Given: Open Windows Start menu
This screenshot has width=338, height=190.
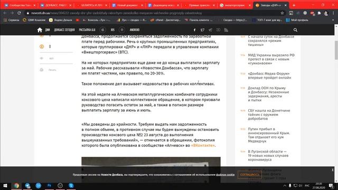Looking at the screenshot, I should [5, 185].
